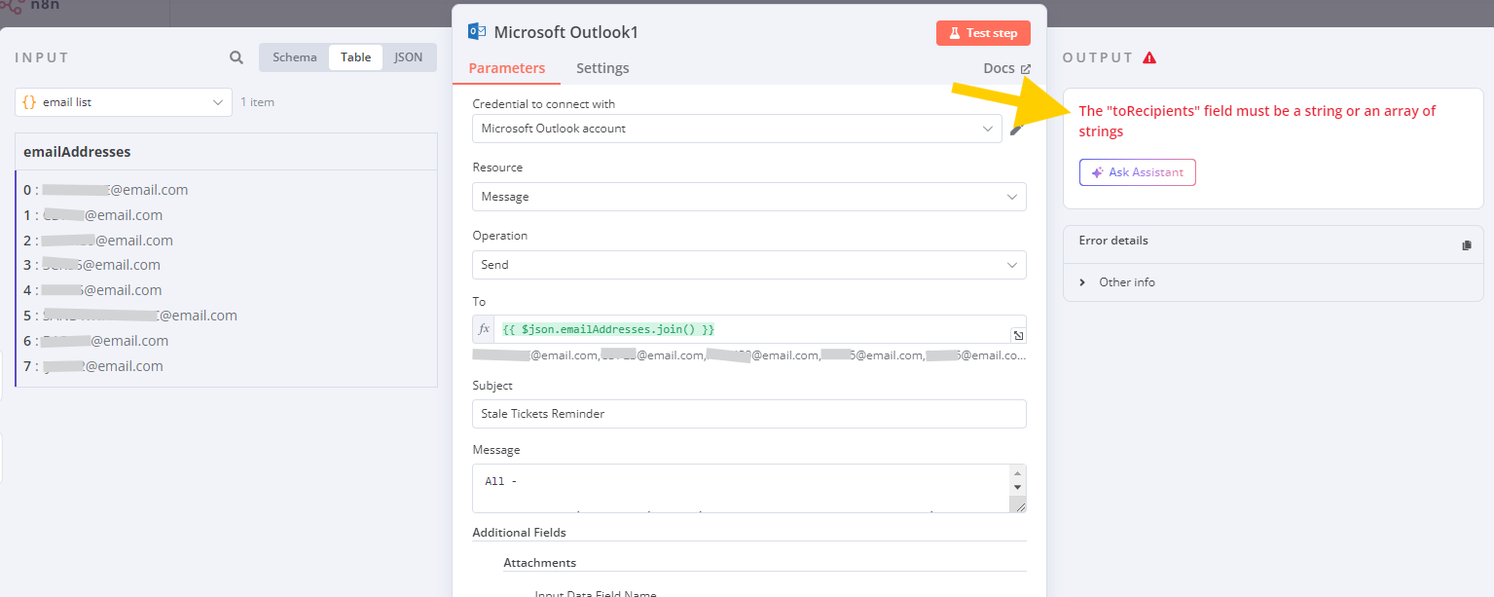Click the '1 item' count text
The width and height of the screenshot is (1494, 597).
click(x=258, y=102)
